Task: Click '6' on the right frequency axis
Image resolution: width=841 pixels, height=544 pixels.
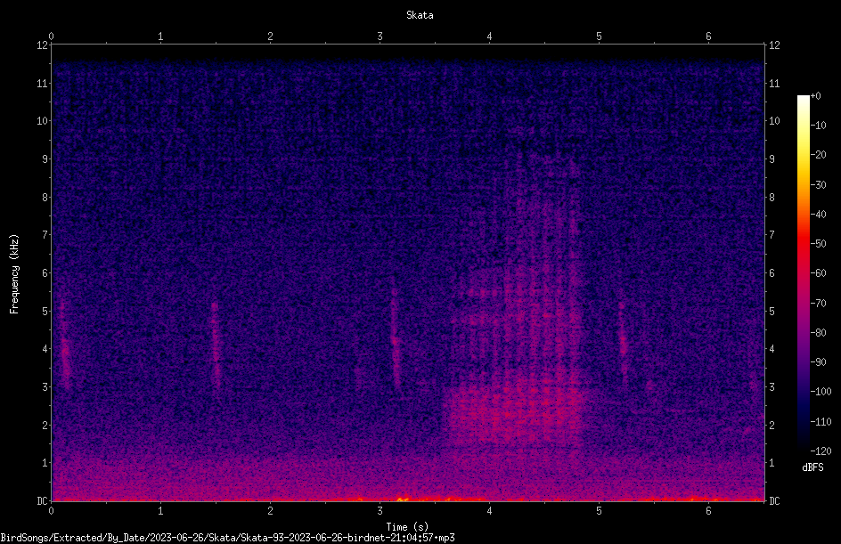Action: [772, 272]
